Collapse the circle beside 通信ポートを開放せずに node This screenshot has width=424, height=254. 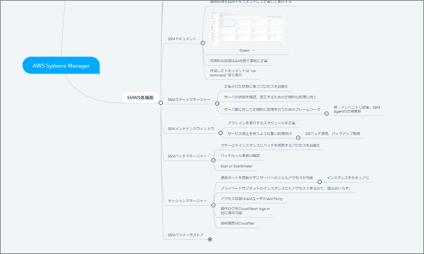(x=320, y=182)
